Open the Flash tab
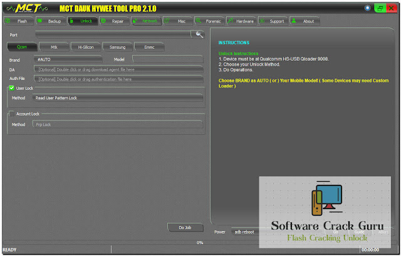 [x=19, y=21]
